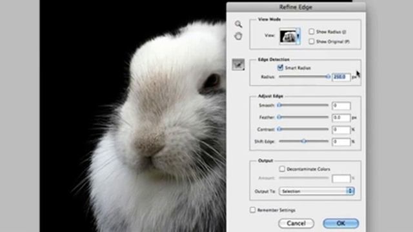413x232 pixels.
Task: Click the Radius value input field
Action: pyautogui.click(x=341, y=77)
